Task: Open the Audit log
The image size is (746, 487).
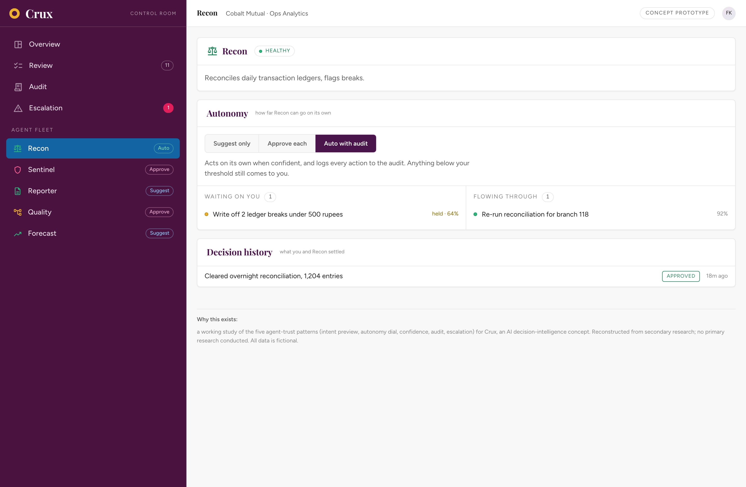Action: (x=93, y=87)
